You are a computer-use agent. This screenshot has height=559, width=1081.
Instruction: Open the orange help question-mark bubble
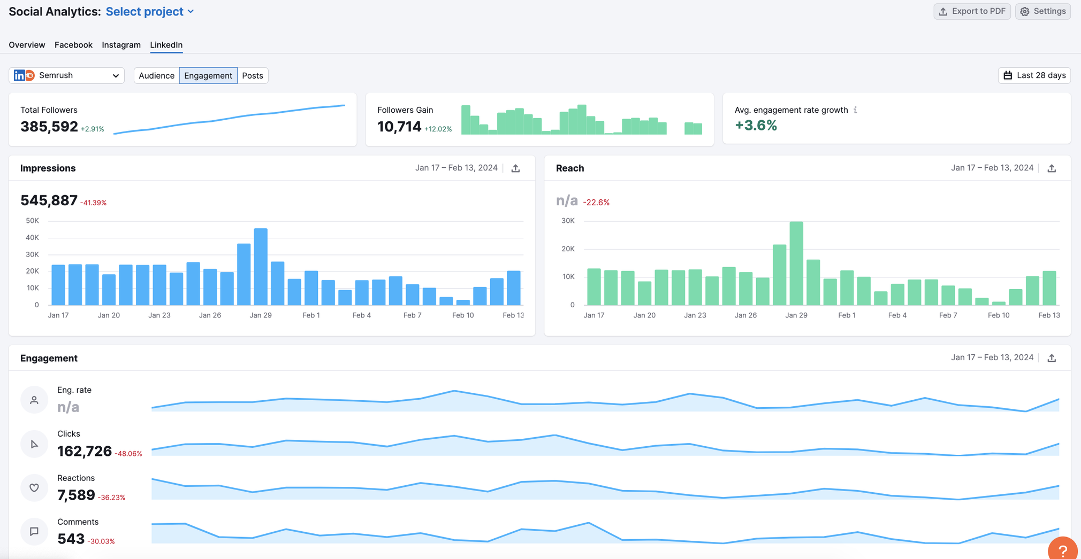pos(1062,550)
